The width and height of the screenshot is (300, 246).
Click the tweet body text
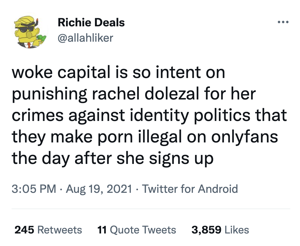[x=148, y=115]
